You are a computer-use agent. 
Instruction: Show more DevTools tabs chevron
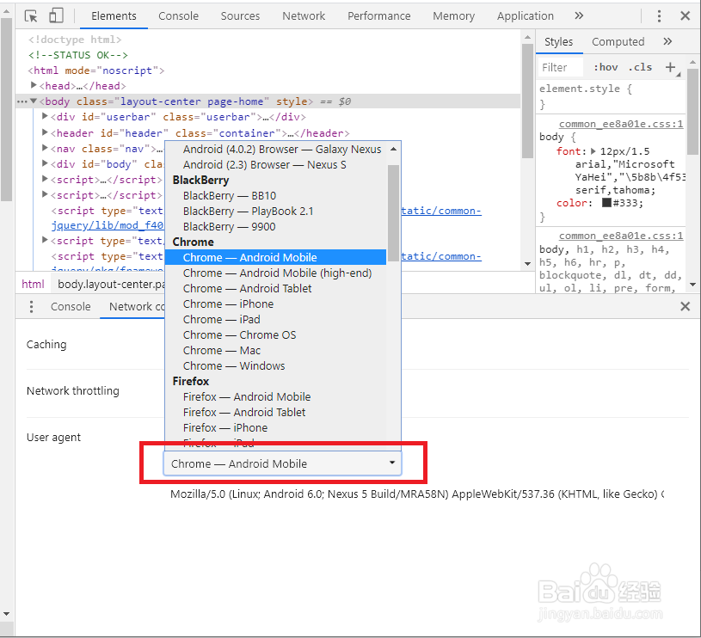(579, 15)
